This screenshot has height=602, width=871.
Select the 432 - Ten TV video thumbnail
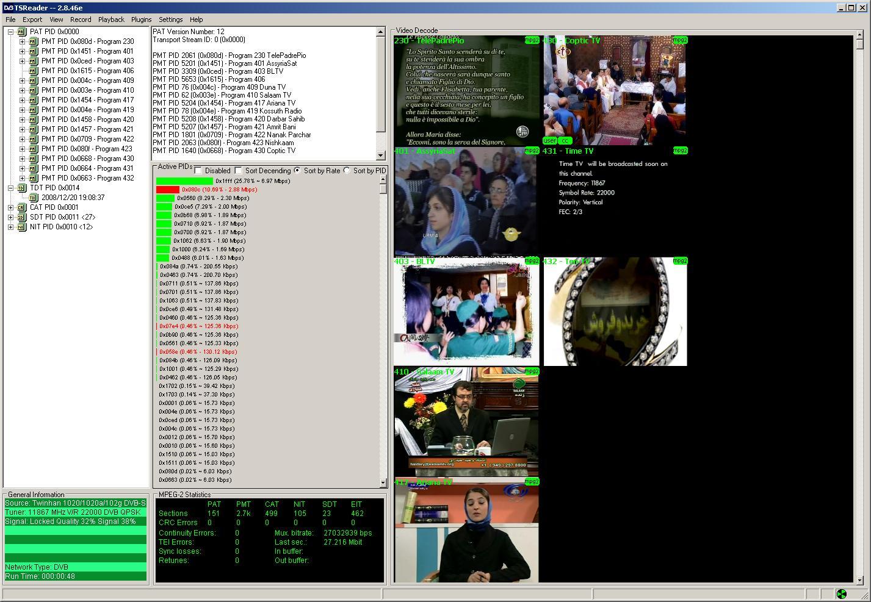[615, 311]
